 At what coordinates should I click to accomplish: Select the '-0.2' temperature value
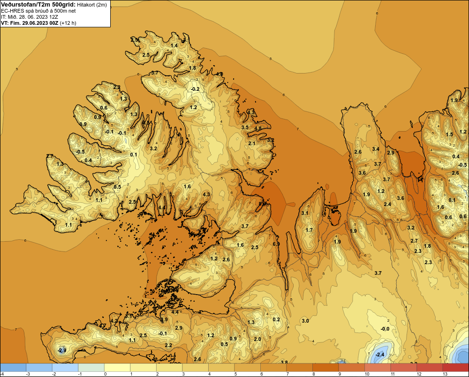pyautogui.click(x=195, y=89)
